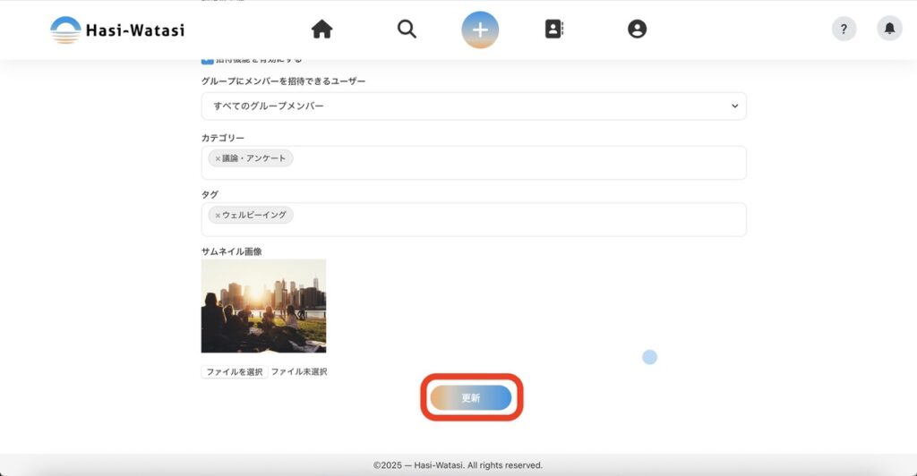The height and width of the screenshot is (476, 917).
Task: Open the user profile icon
Action: [x=637, y=30]
